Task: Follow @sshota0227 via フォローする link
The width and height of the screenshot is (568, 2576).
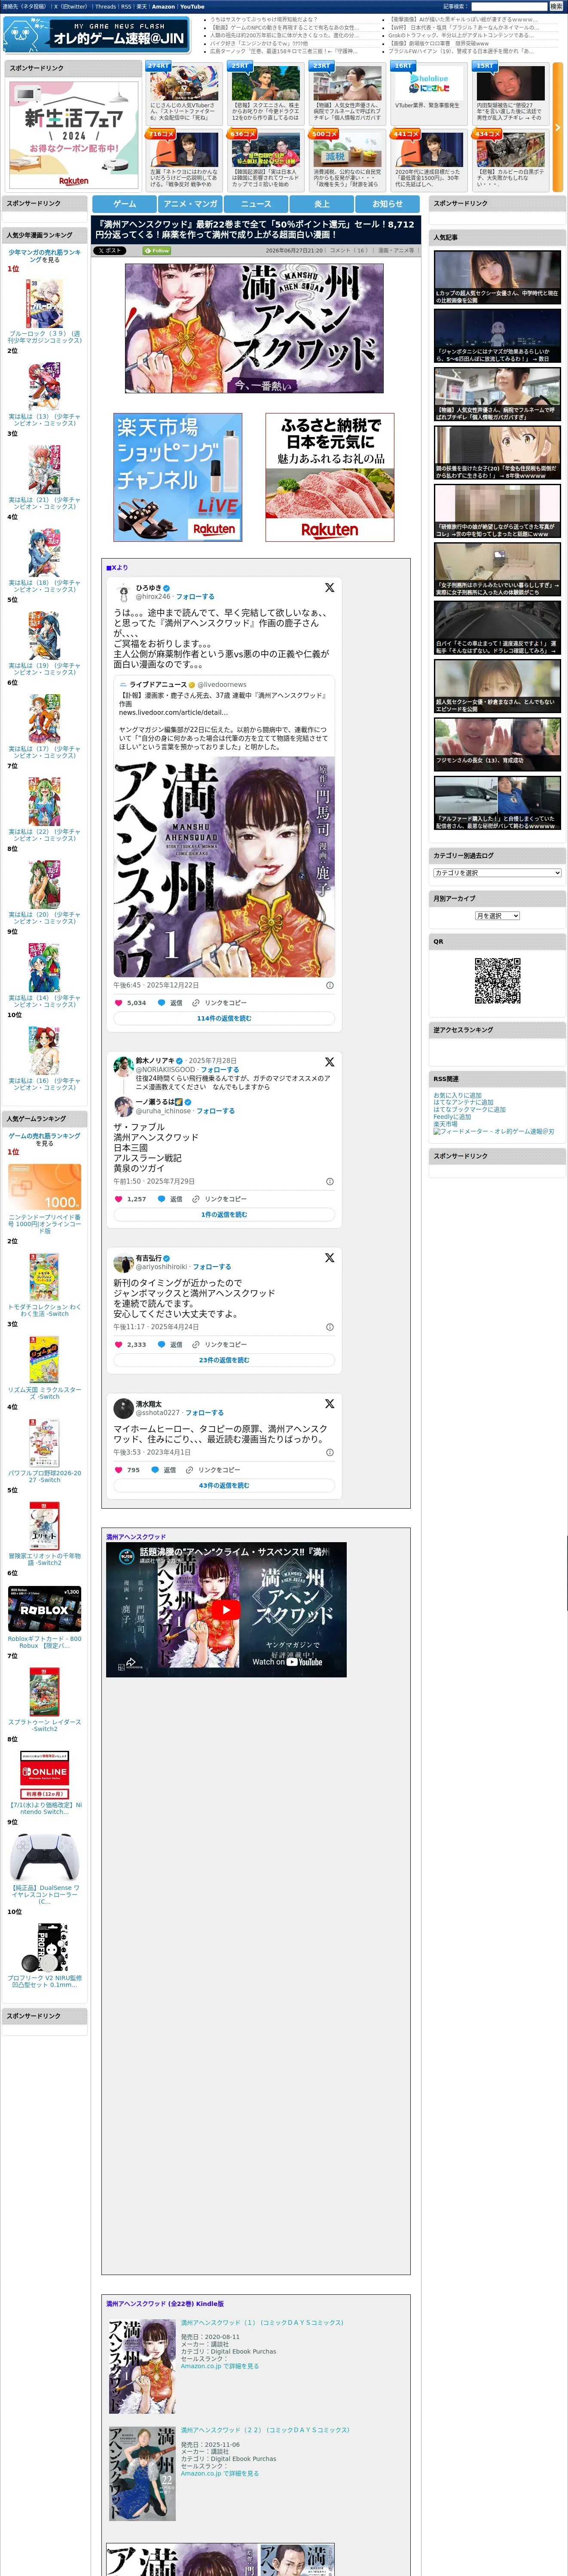Action: [204, 1413]
